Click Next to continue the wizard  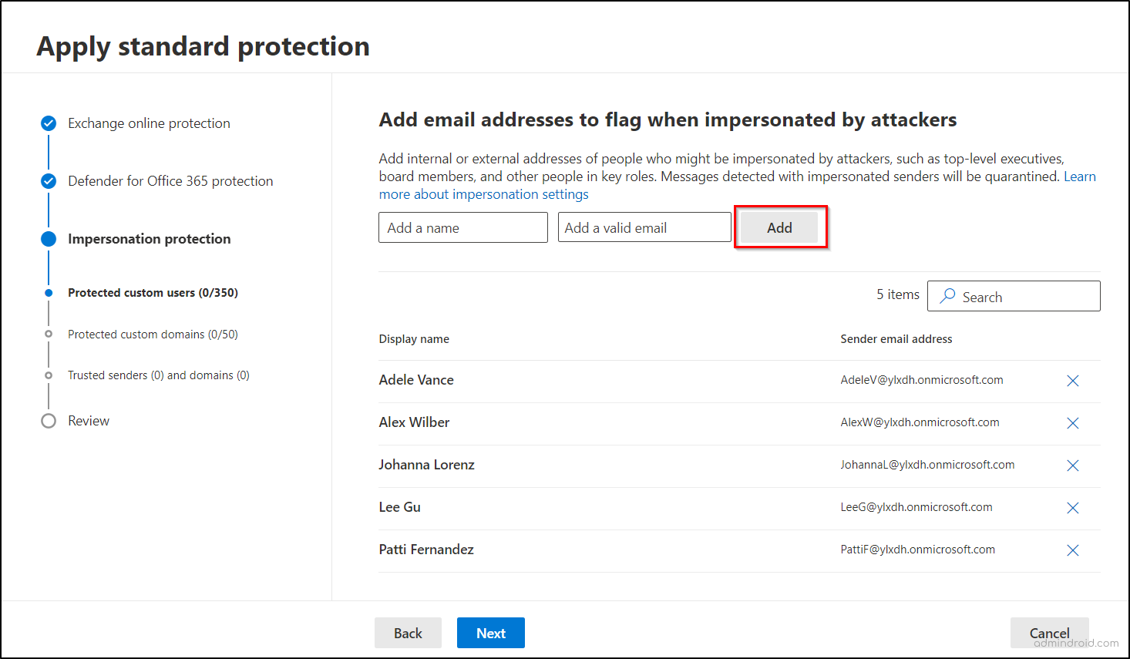490,633
